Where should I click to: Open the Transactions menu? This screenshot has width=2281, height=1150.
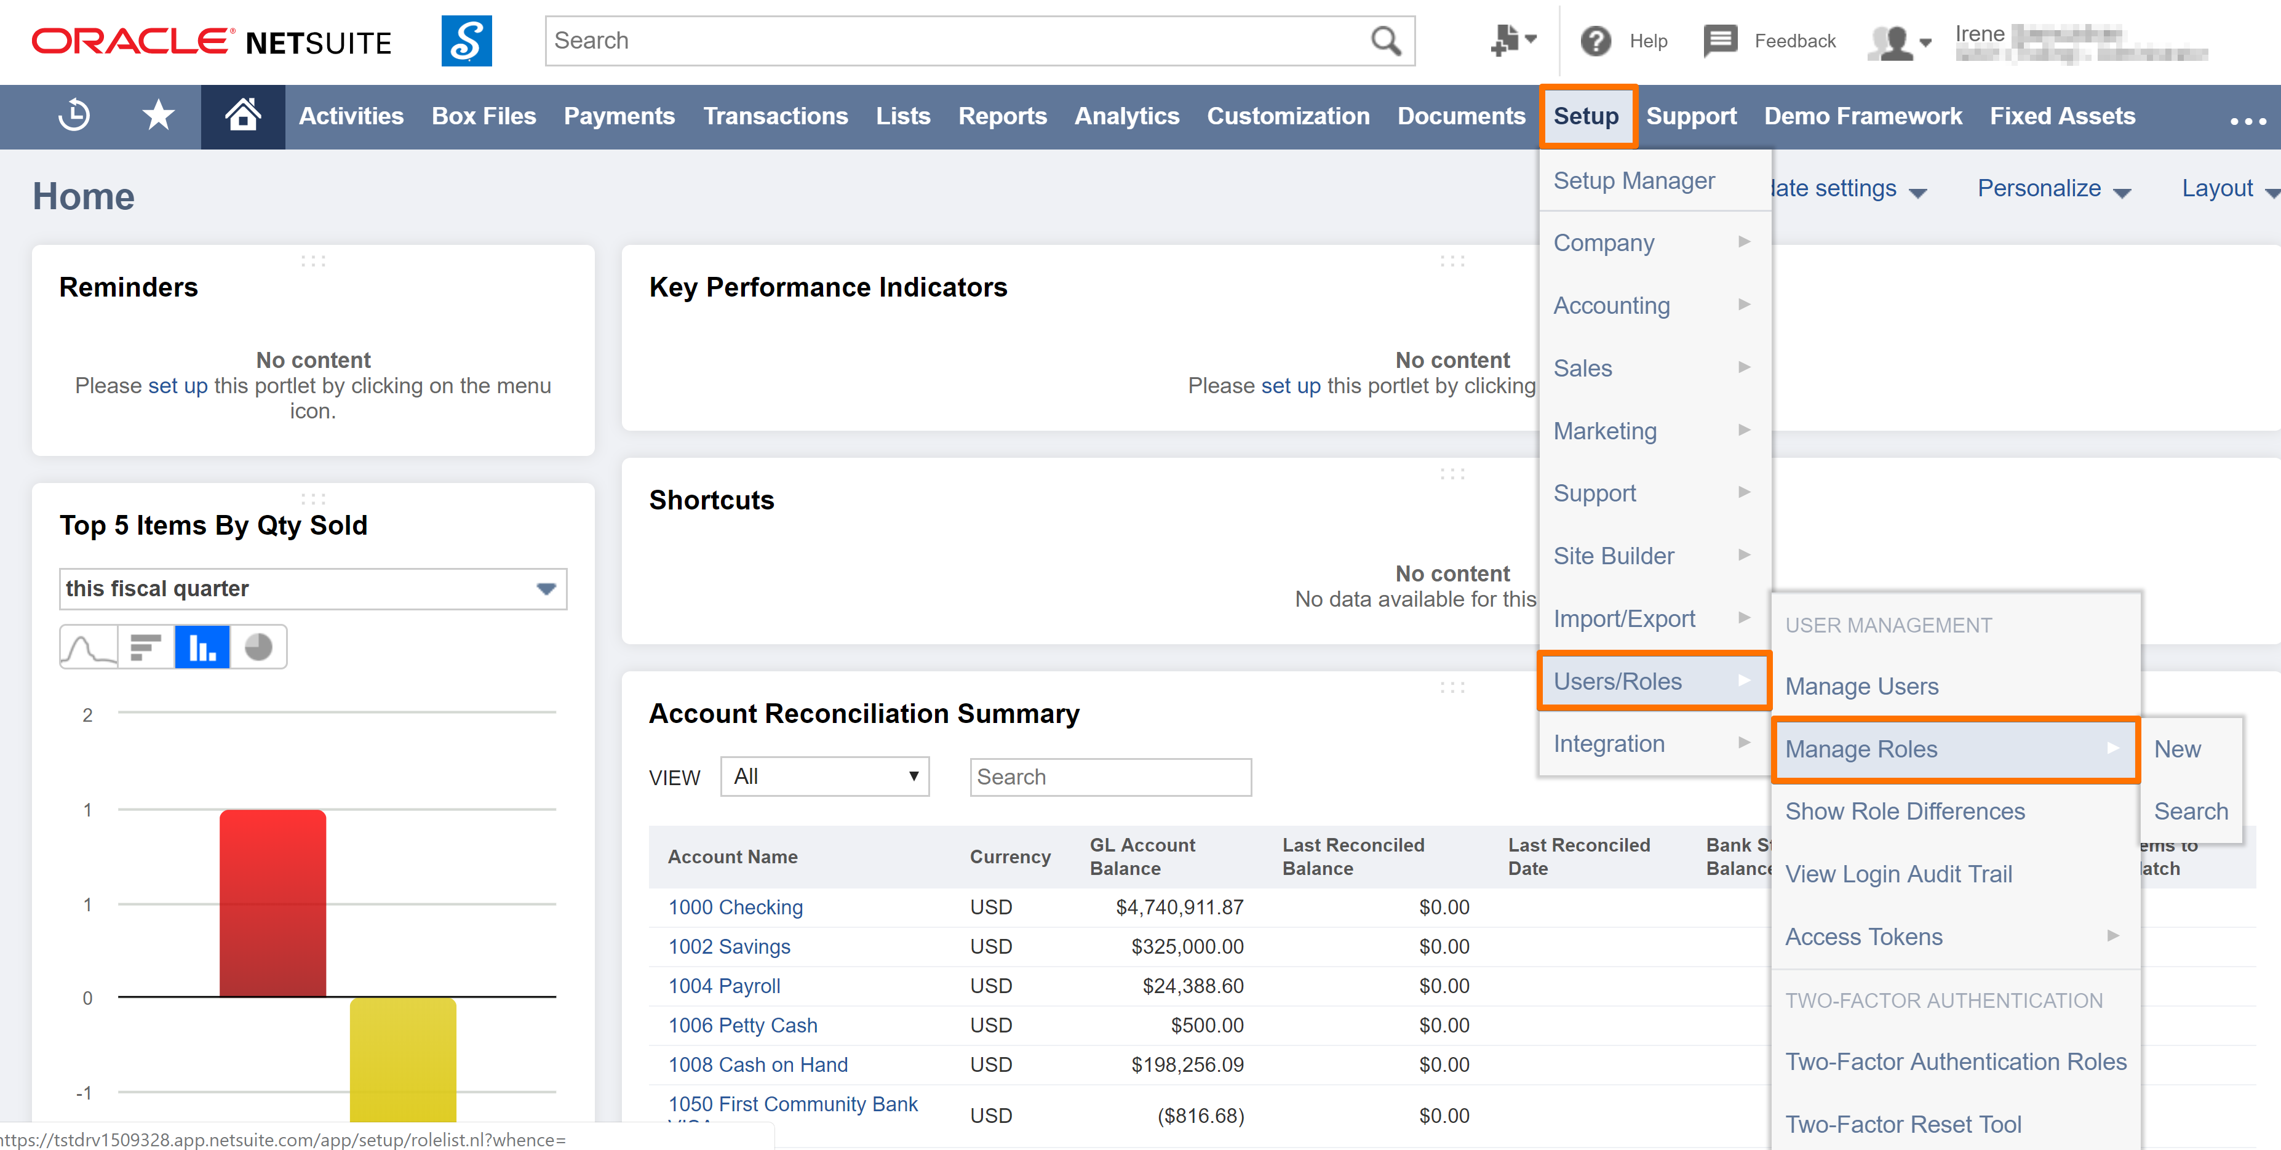tap(775, 116)
